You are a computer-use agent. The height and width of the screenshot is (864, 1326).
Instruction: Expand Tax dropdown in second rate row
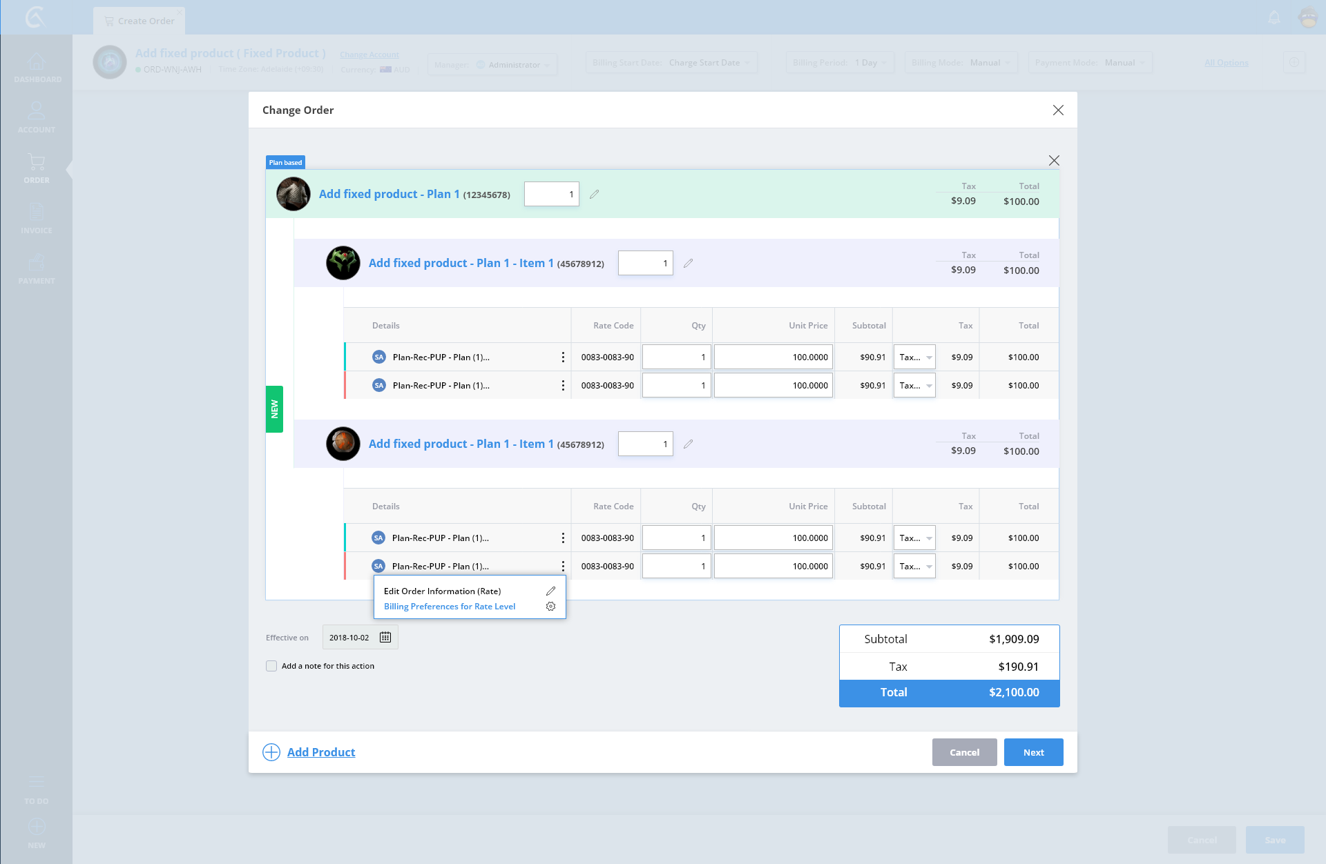pos(914,386)
